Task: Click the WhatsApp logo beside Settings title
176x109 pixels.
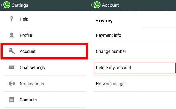Action: click(7, 5)
